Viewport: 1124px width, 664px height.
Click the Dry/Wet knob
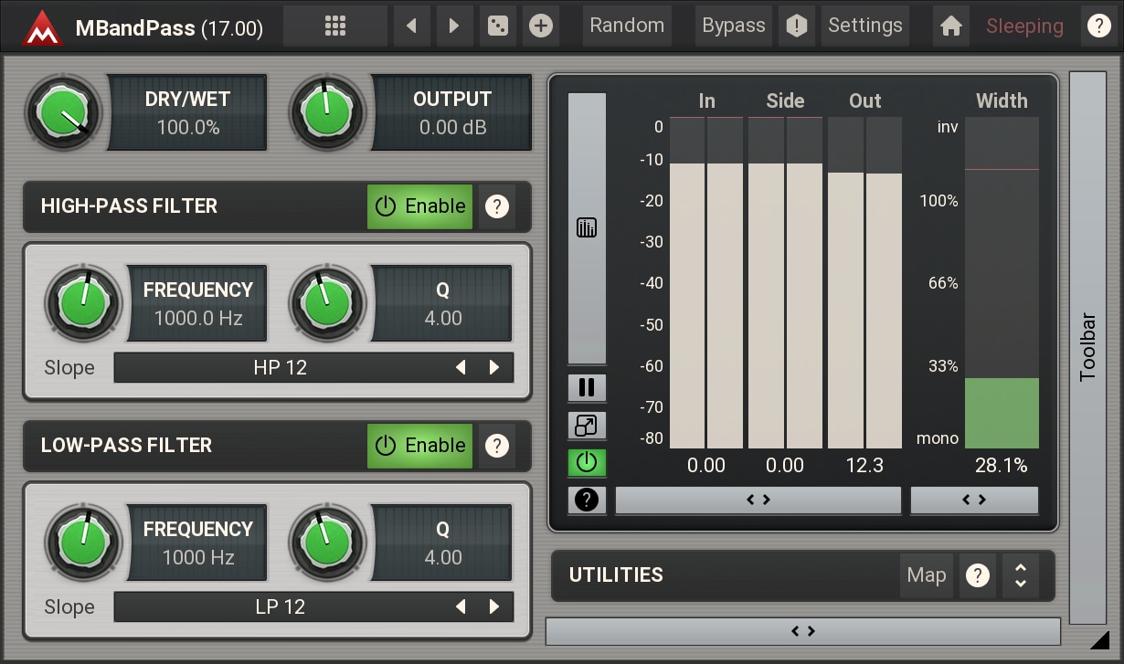coord(63,112)
